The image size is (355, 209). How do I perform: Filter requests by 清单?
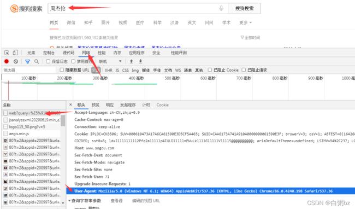tap(188, 70)
